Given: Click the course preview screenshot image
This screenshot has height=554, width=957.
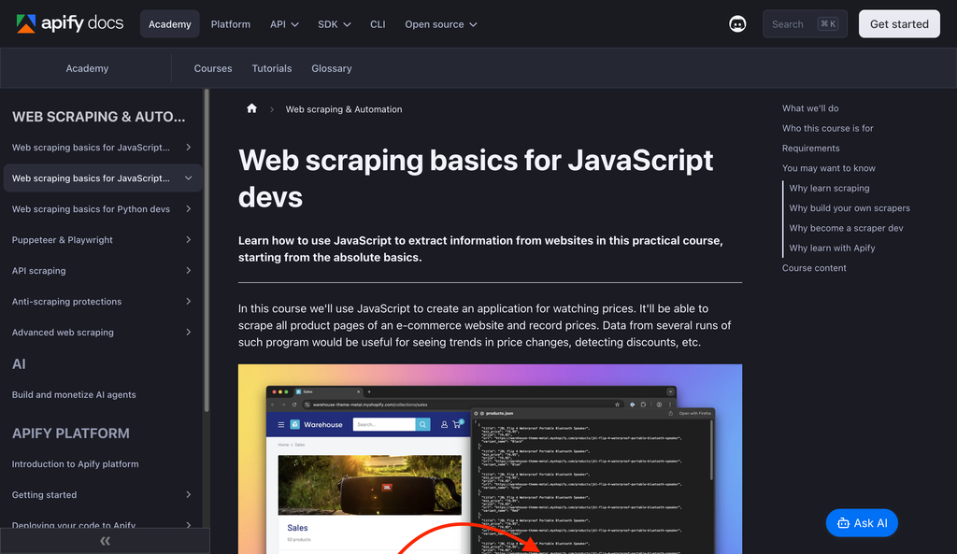Looking at the screenshot, I should [x=490, y=459].
